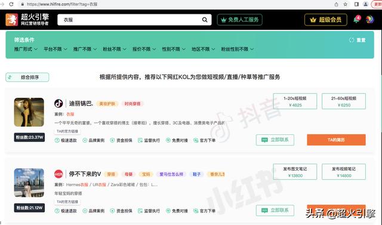The width and height of the screenshot is (382, 225).
Task: Open TA的官方链接 for 停不下来的V
Action: point(67,202)
